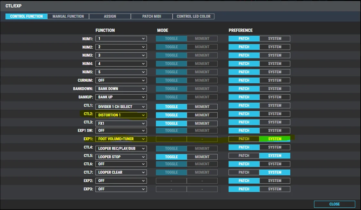The width and height of the screenshot is (361, 210).
Task: Set CTL5 mode to TOGGLE
Action: [171, 157]
